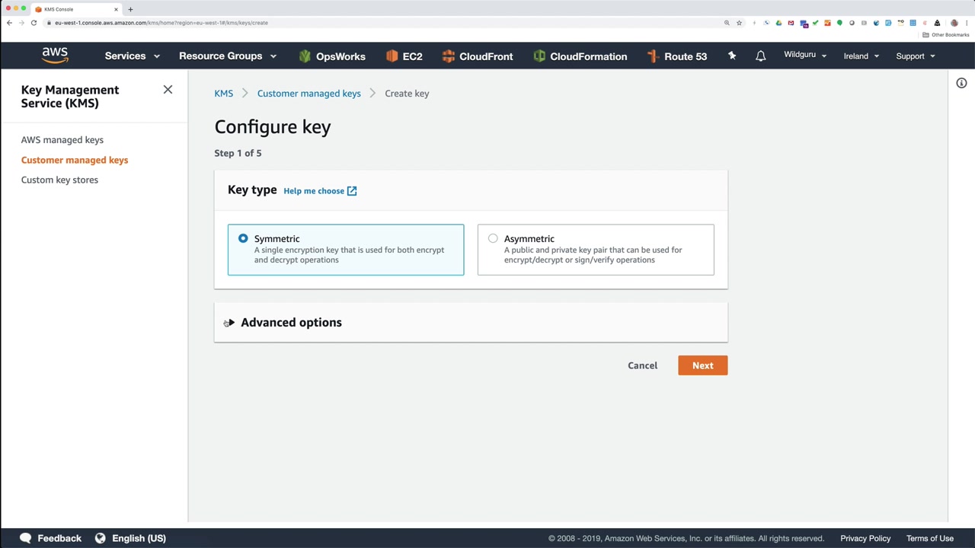Open the Wildguru account dropdown
This screenshot has width=975, height=548.
pos(805,56)
